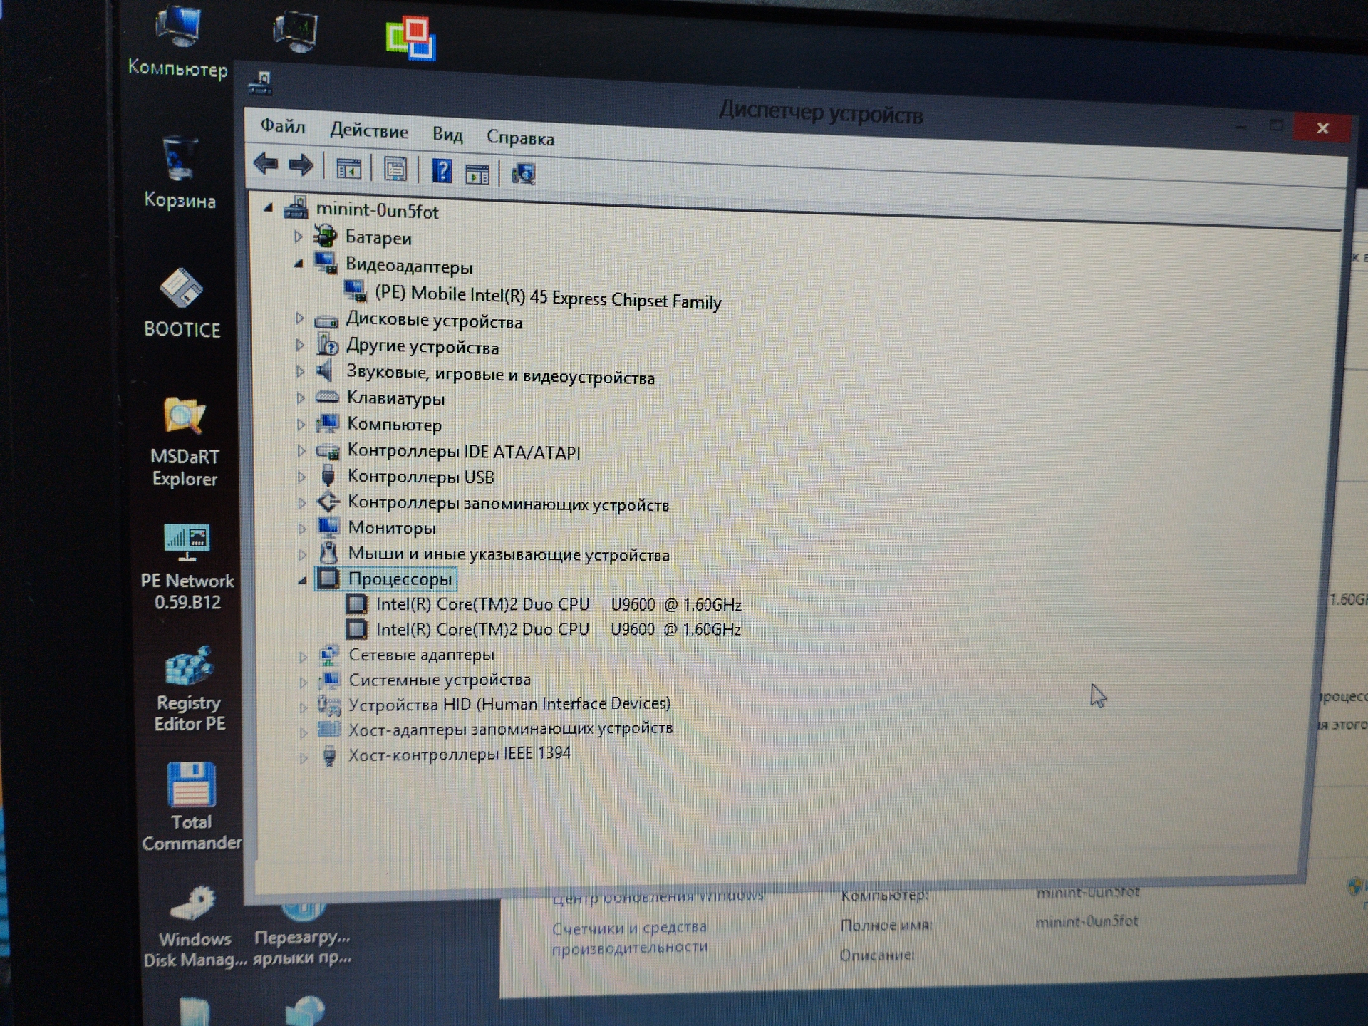The image size is (1368, 1026).
Task: Expand the Клавиатуры category
Action: 301,398
